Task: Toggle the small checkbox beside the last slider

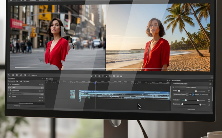Action: (209, 105)
